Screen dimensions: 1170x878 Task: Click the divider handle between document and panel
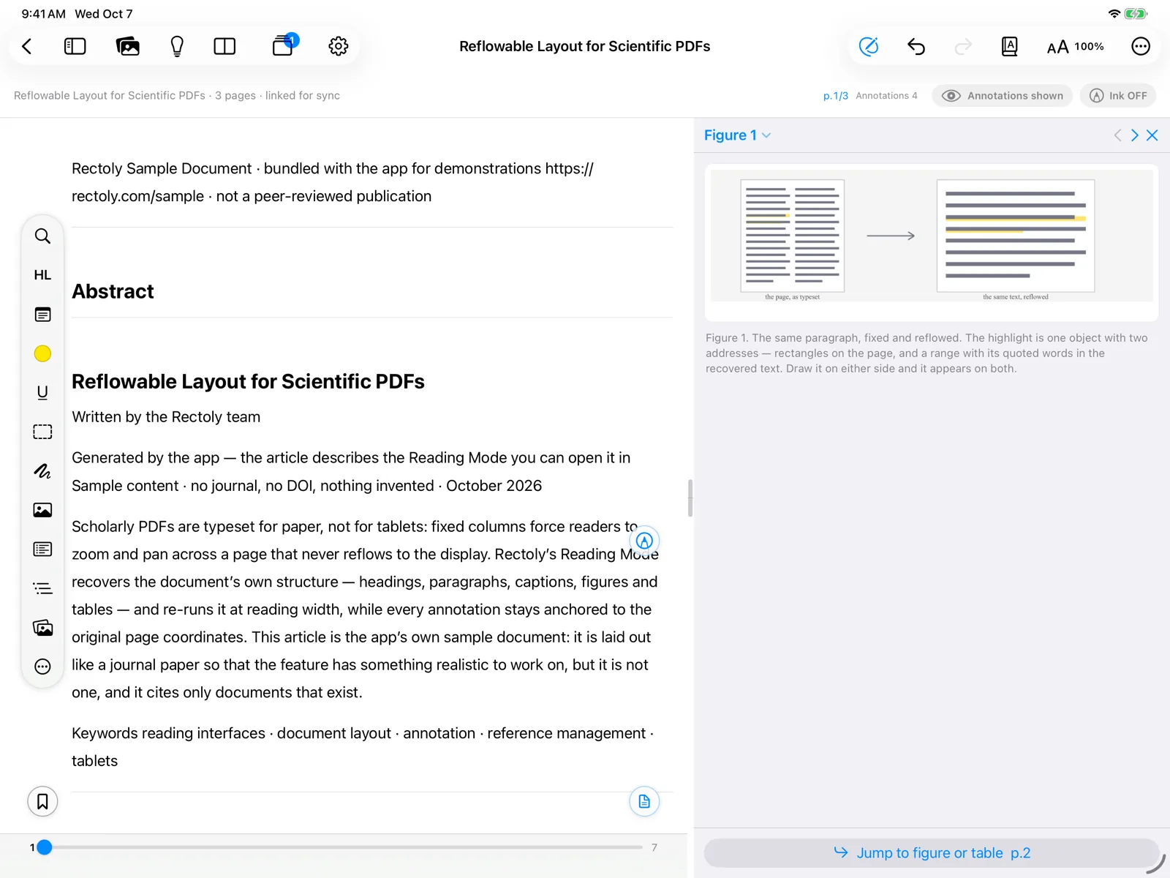(690, 498)
